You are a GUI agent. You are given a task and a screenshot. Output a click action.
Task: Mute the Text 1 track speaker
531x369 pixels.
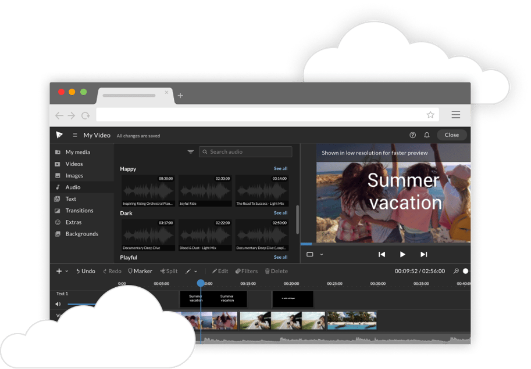click(58, 303)
